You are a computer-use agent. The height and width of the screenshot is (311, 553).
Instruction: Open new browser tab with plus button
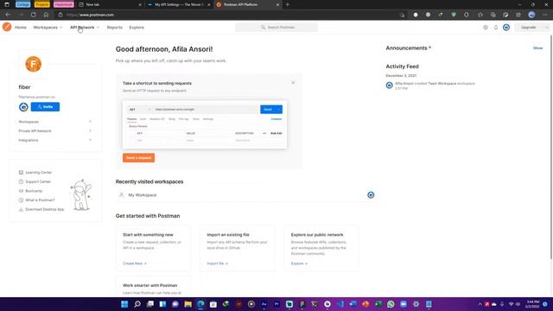288,4
